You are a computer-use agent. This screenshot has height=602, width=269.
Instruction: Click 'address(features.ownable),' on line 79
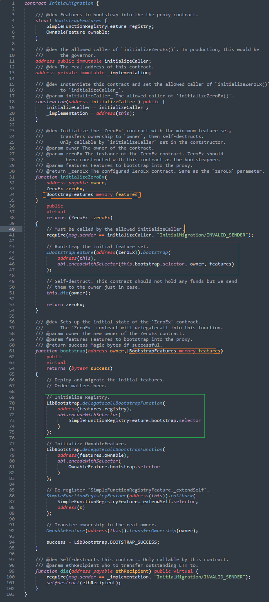click(93, 455)
